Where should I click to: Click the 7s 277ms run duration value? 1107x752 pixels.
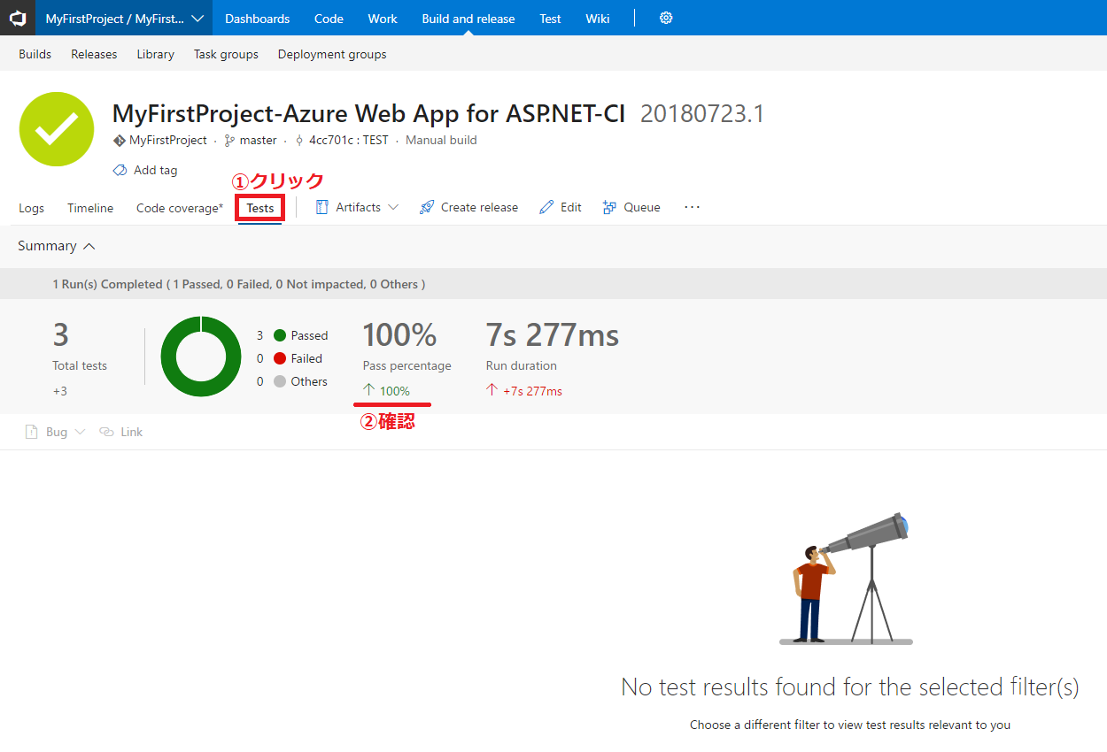pos(553,335)
